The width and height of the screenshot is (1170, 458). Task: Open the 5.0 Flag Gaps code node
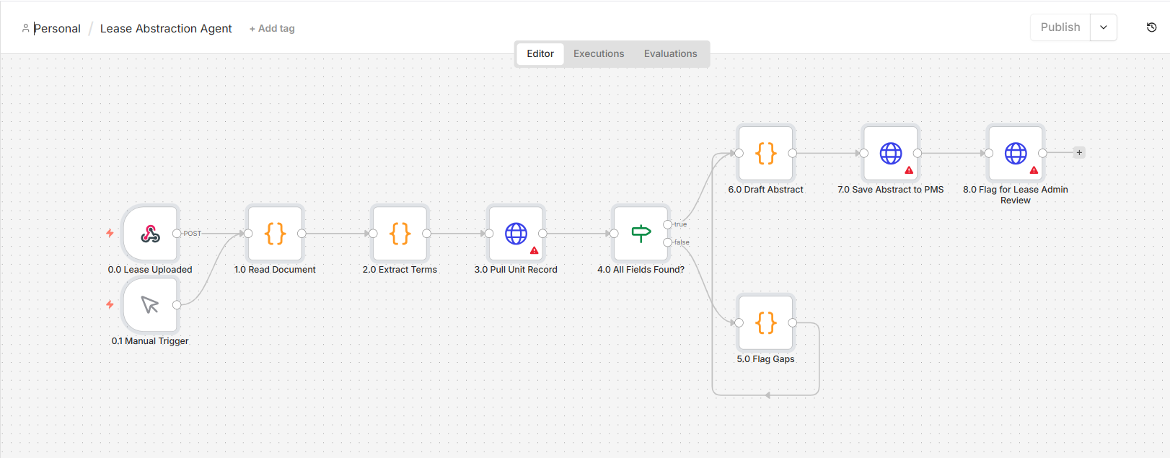(x=765, y=322)
